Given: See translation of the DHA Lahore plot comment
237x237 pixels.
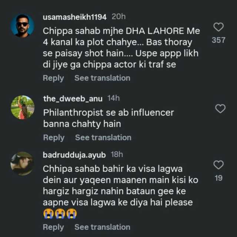Looking at the screenshot, I should (x=102, y=78).
